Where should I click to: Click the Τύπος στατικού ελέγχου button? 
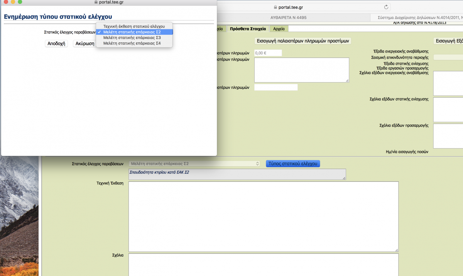(x=293, y=164)
